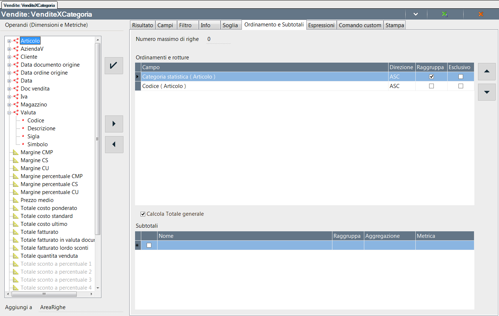The height and width of the screenshot is (316, 499).
Task: Select Totale fatturato metric
Action: pyautogui.click(x=39, y=232)
